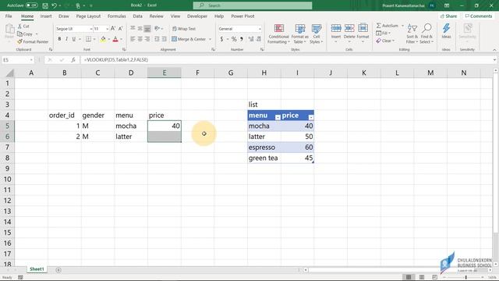Select cell containing 'latter' in column D

point(131,137)
